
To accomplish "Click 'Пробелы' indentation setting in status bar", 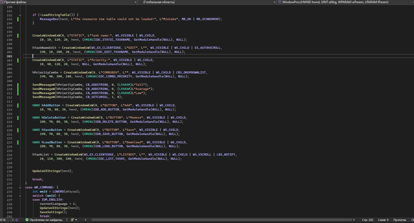I will [x=400, y=220].
